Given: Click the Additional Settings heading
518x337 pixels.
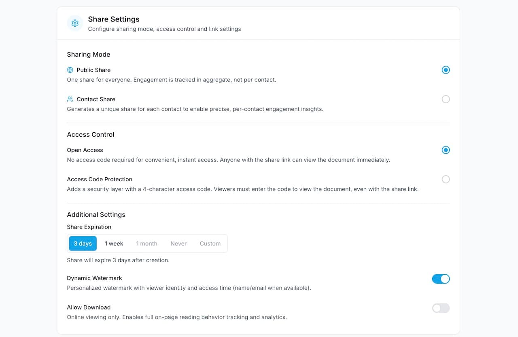Looking at the screenshot, I should point(96,214).
